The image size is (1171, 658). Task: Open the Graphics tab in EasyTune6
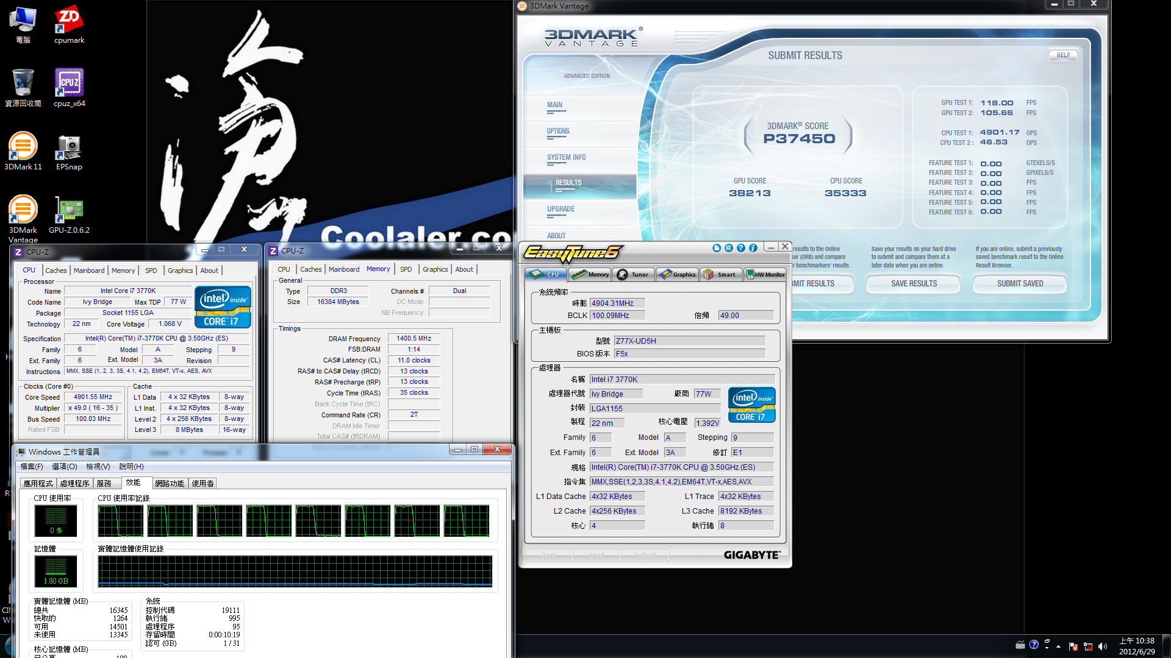click(677, 274)
